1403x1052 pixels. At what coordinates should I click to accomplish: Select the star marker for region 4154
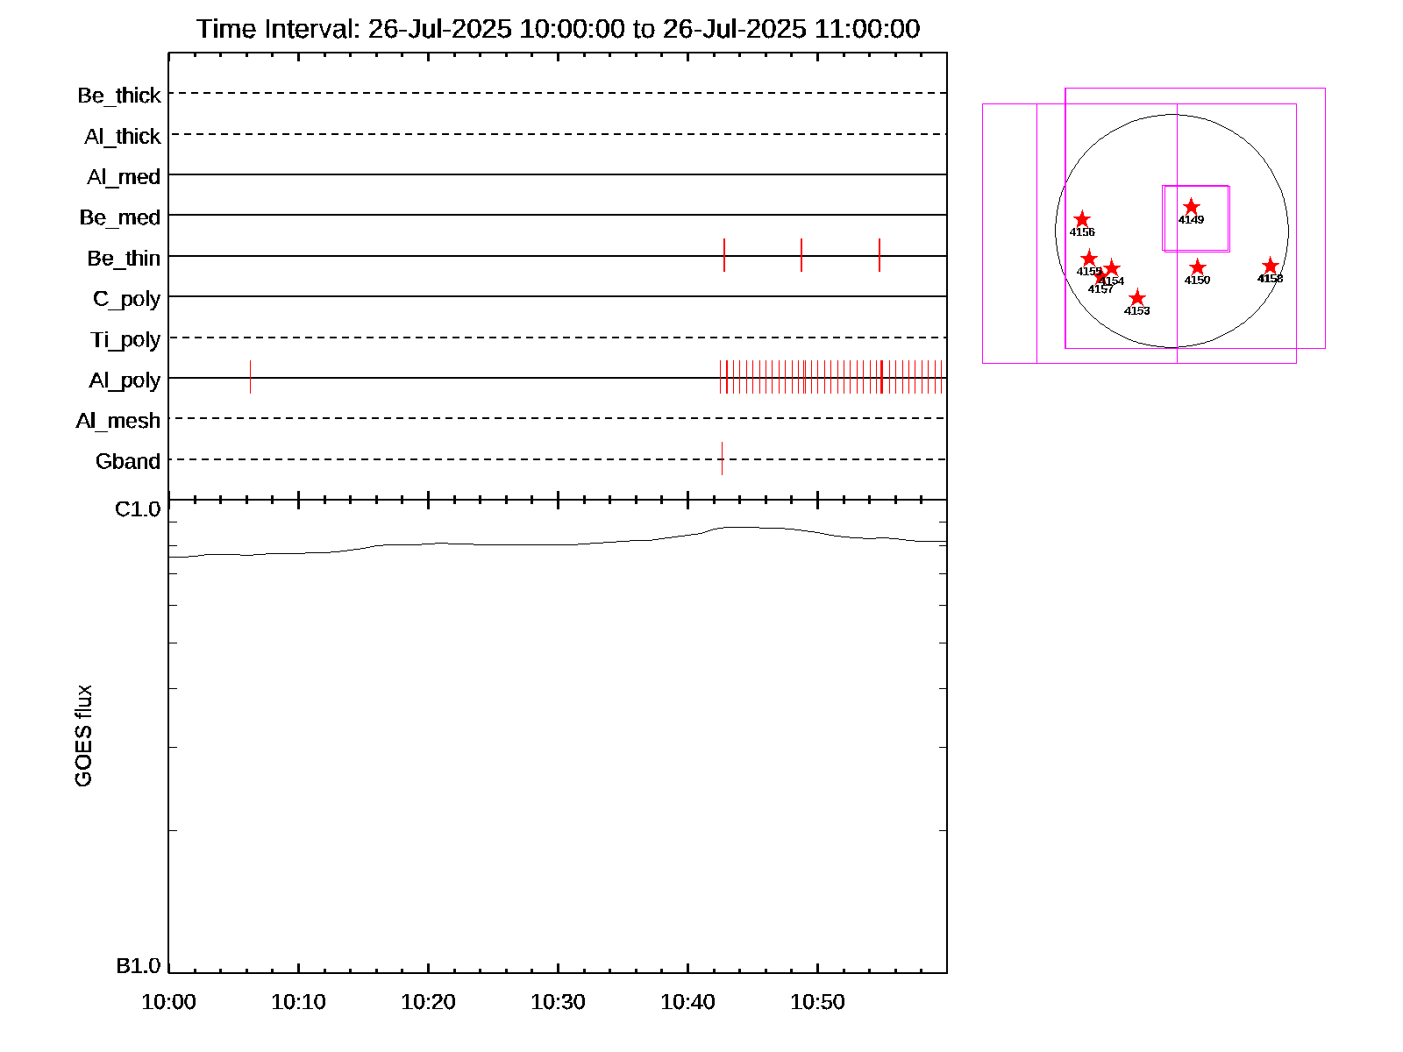coord(1112,268)
